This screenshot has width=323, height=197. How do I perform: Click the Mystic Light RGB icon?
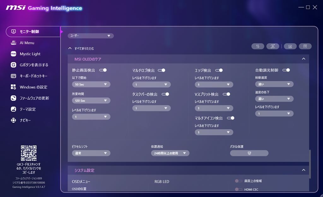coord(13,54)
